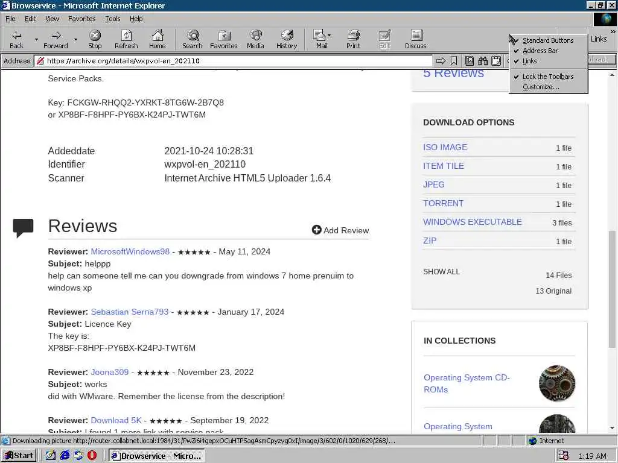Click the Add Review plus icon
Screen dimensions: 618x463
pos(316,230)
